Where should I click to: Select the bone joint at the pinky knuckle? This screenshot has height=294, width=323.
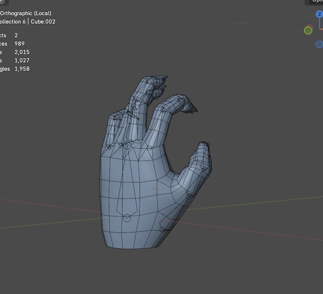pos(109,147)
